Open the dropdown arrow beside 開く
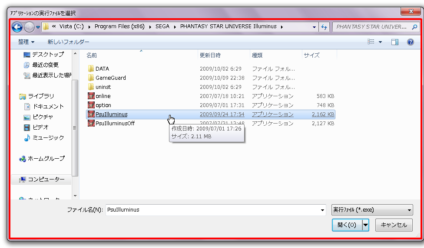The width and height of the screenshot is (424, 248). 365,225
